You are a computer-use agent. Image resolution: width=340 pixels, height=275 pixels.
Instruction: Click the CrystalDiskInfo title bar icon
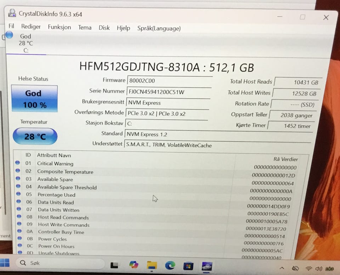pos(12,13)
